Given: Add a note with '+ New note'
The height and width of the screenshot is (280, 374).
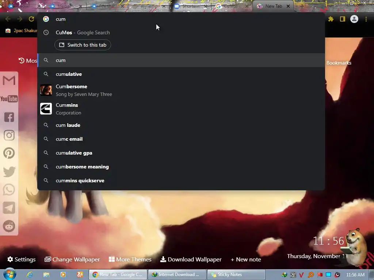Looking at the screenshot, I should pyautogui.click(x=246, y=259).
